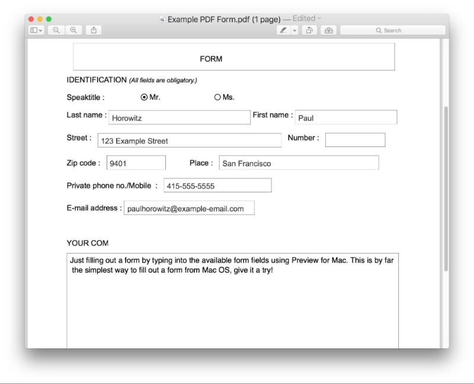474x384 pixels.
Task: Click the E-mail address field
Action: click(189, 208)
